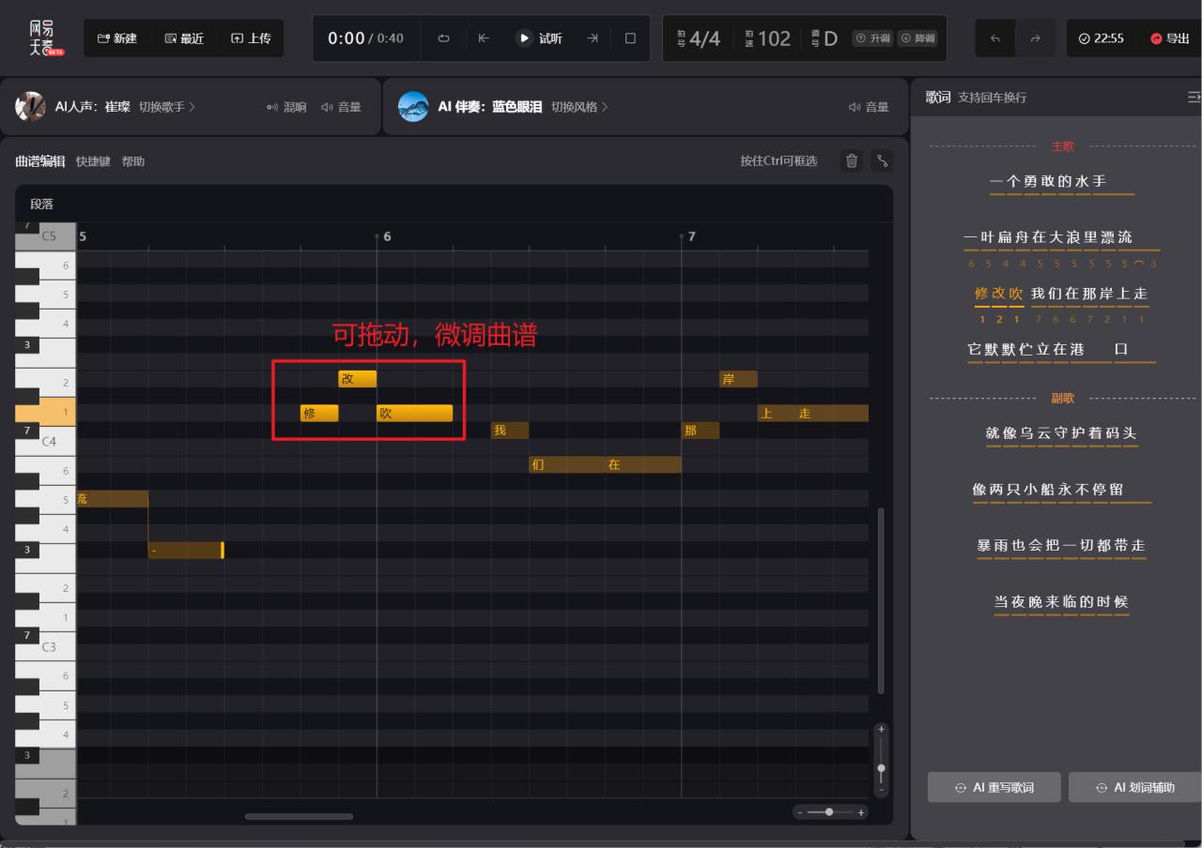Click the horizontal zoom slider handle

829,812
